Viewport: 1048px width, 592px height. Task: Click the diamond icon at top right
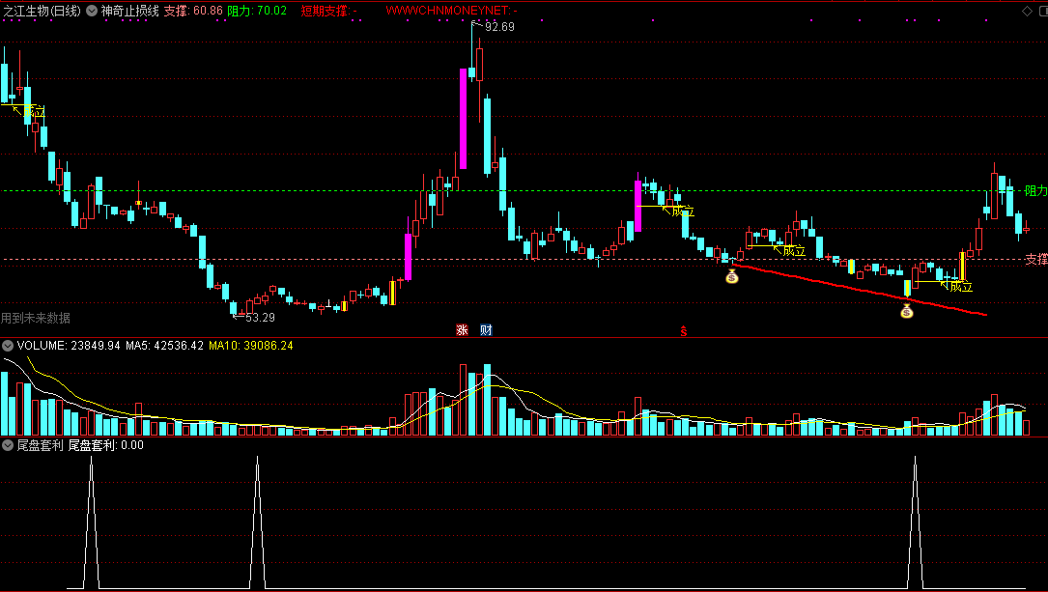tap(1028, 11)
